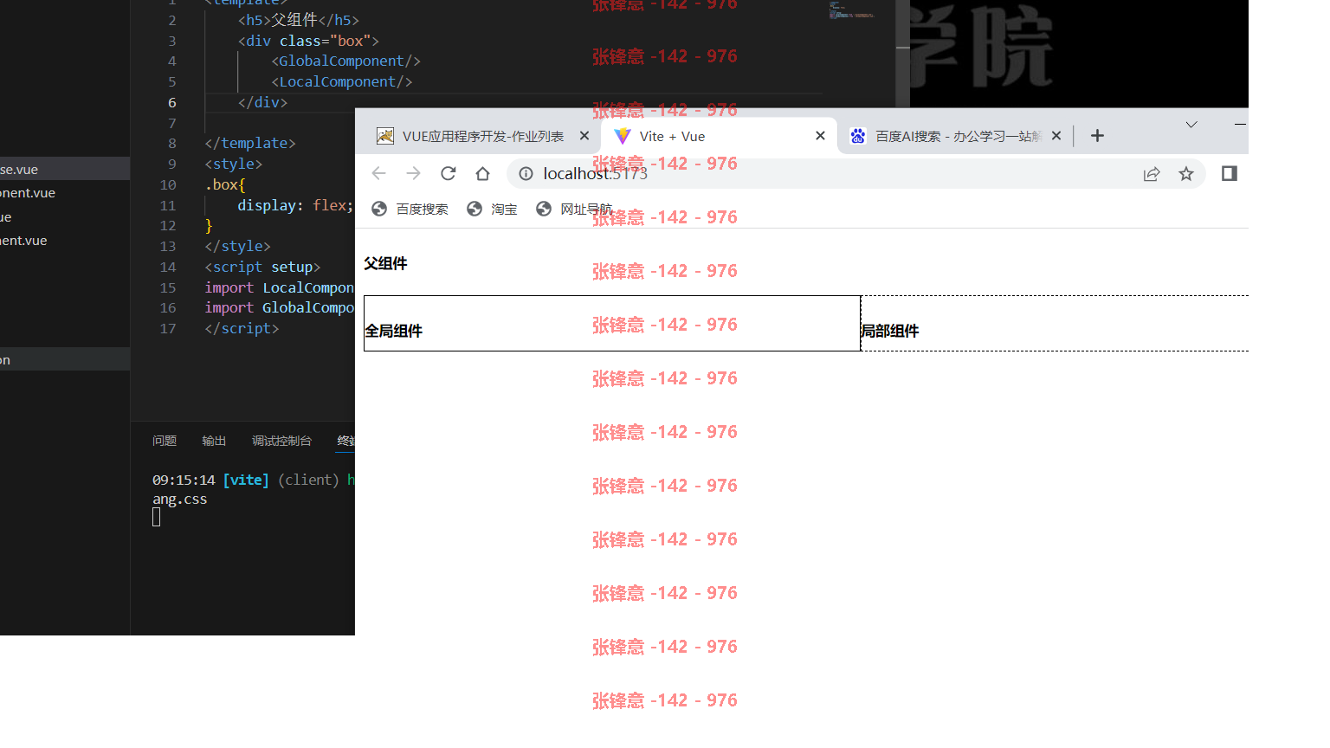Click the <script setup> line in editor

click(x=262, y=267)
